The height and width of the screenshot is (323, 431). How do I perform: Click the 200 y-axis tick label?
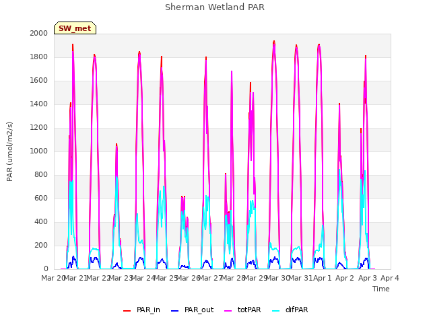click(x=41, y=245)
